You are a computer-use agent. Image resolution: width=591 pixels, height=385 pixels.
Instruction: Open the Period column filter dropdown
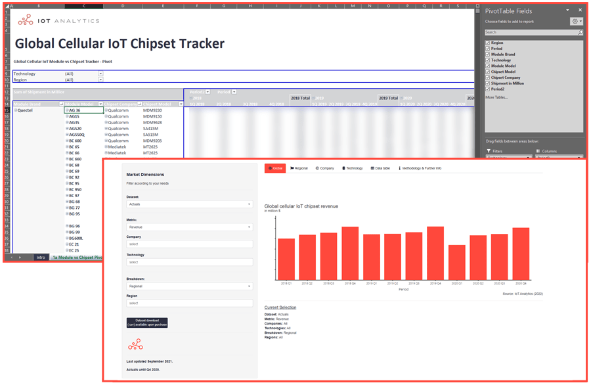(x=234, y=92)
